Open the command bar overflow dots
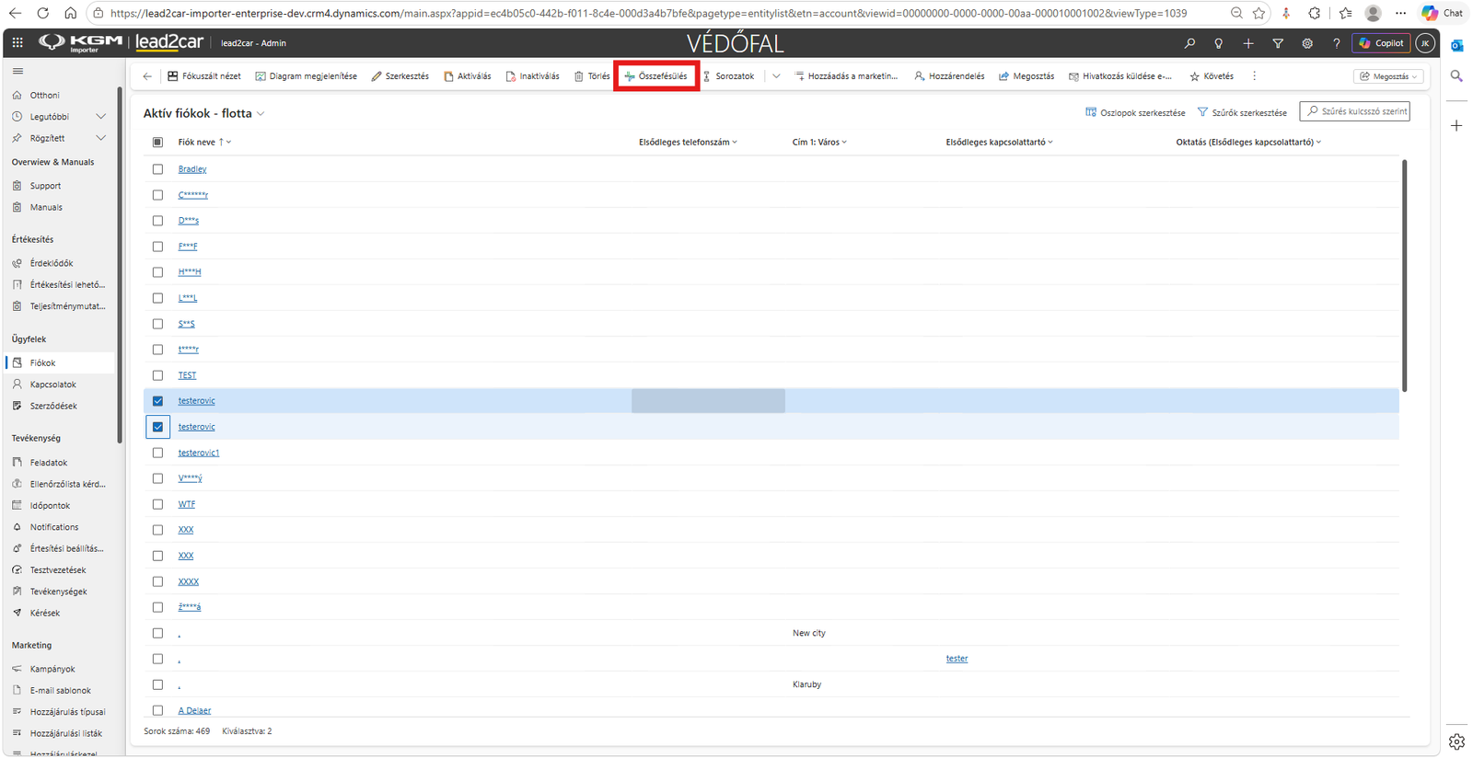Image resolution: width=1473 pixels, height=758 pixels. coord(1254,76)
